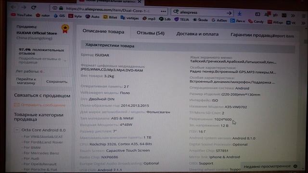308x173 pixels.
Task: Open GIS bookmark
Action: (59, 16)
